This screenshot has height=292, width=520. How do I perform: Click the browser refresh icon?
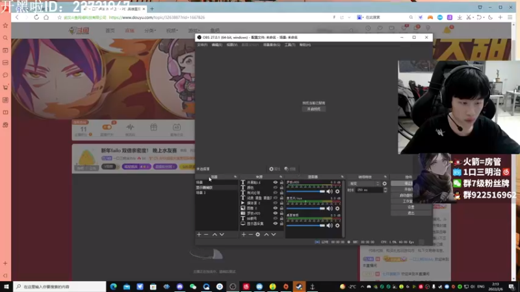pyautogui.click(x=36, y=18)
